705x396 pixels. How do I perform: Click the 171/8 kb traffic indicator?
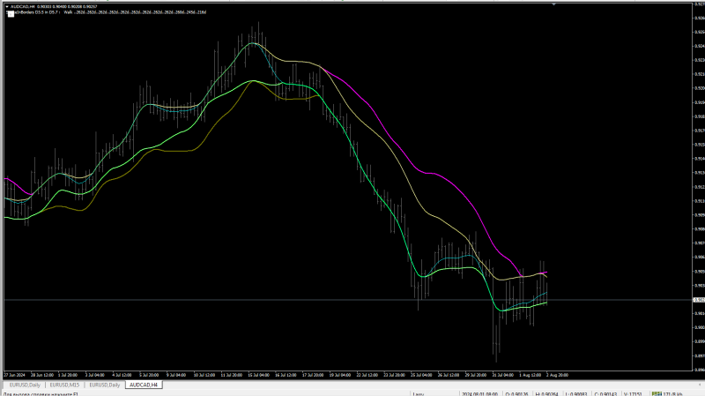click(x=672, y=393)
